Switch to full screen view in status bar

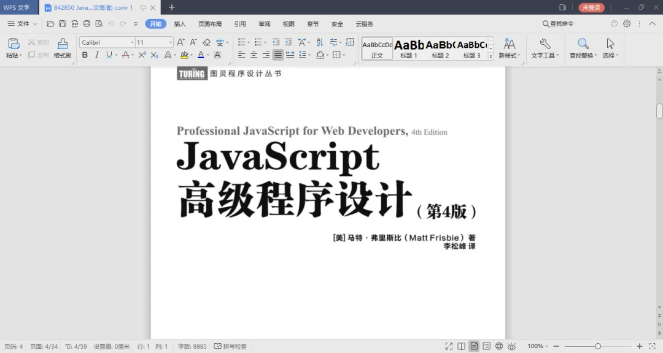click(x=449, y=346)
